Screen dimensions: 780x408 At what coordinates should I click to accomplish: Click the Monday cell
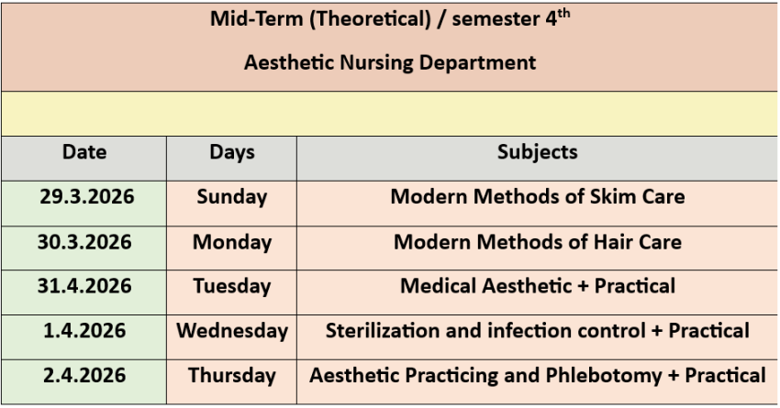(x=232, y=243)
